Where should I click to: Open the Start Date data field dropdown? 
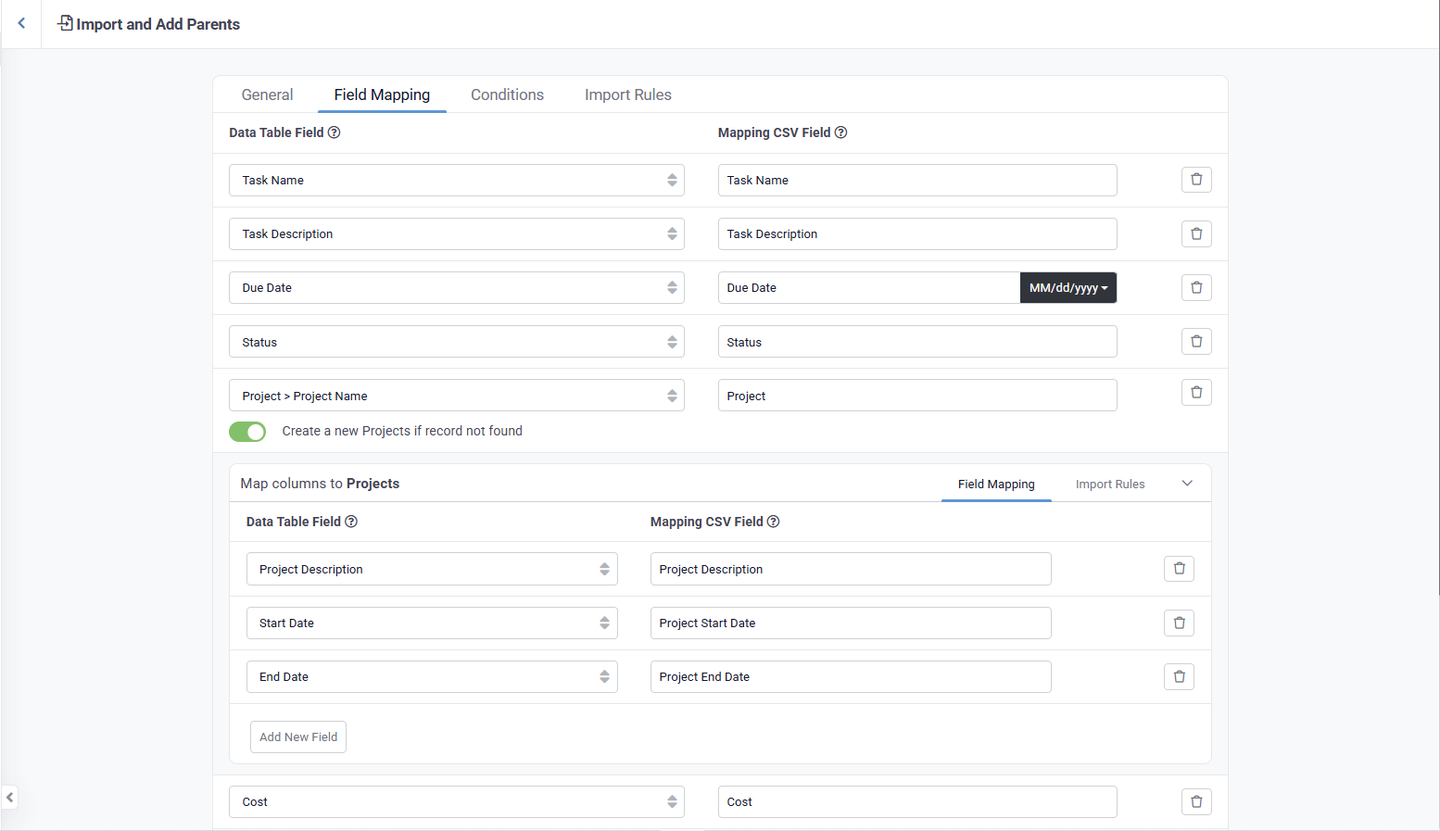[432, 623]
